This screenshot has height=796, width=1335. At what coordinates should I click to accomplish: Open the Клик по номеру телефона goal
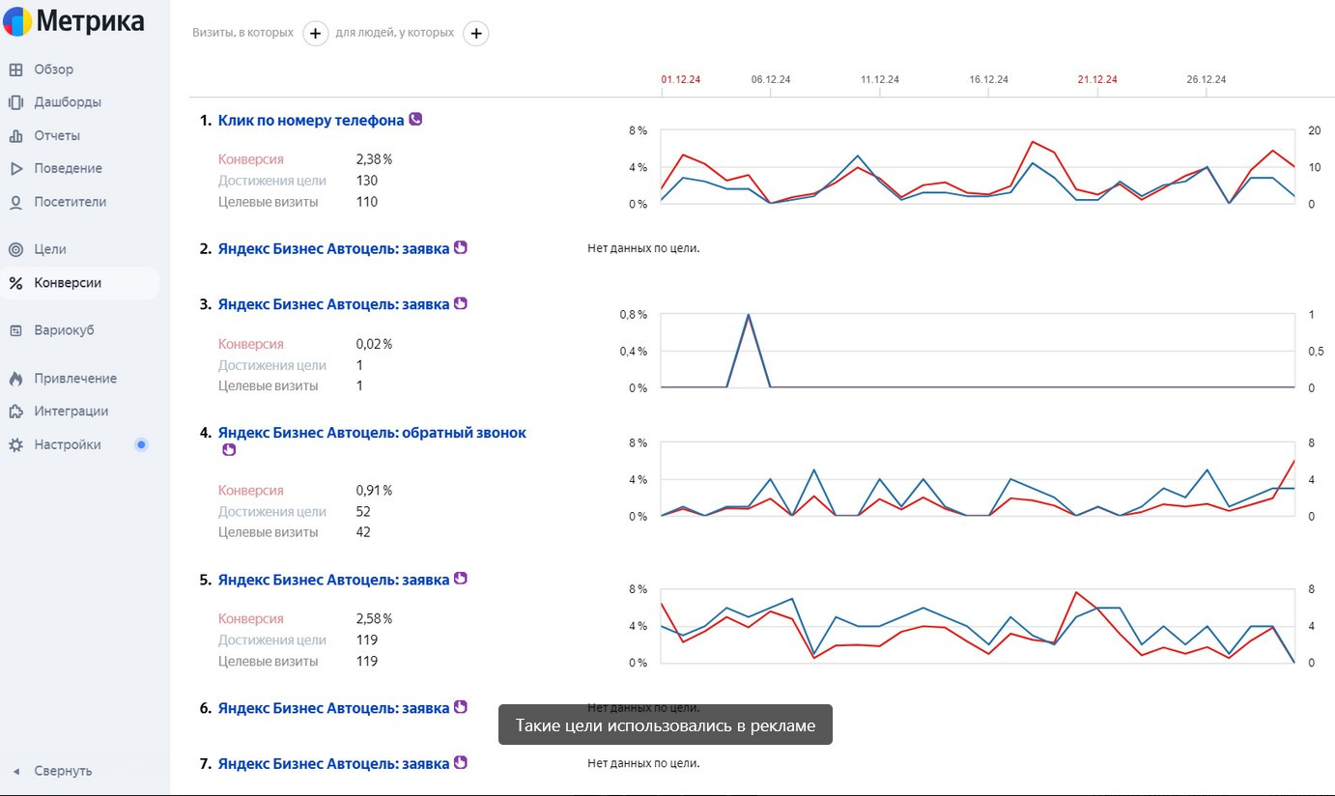[x=310, y=121]
